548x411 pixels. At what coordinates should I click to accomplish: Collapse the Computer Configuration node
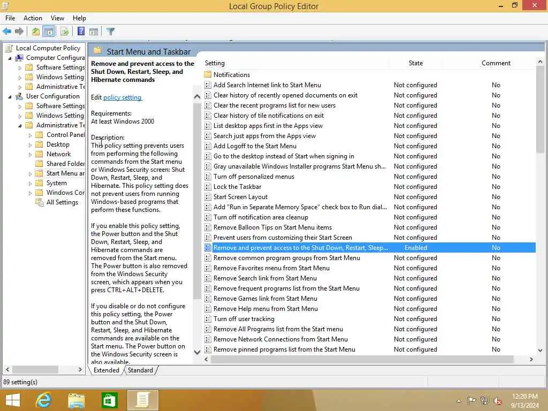pyautogui.click(x=10, y=58)
